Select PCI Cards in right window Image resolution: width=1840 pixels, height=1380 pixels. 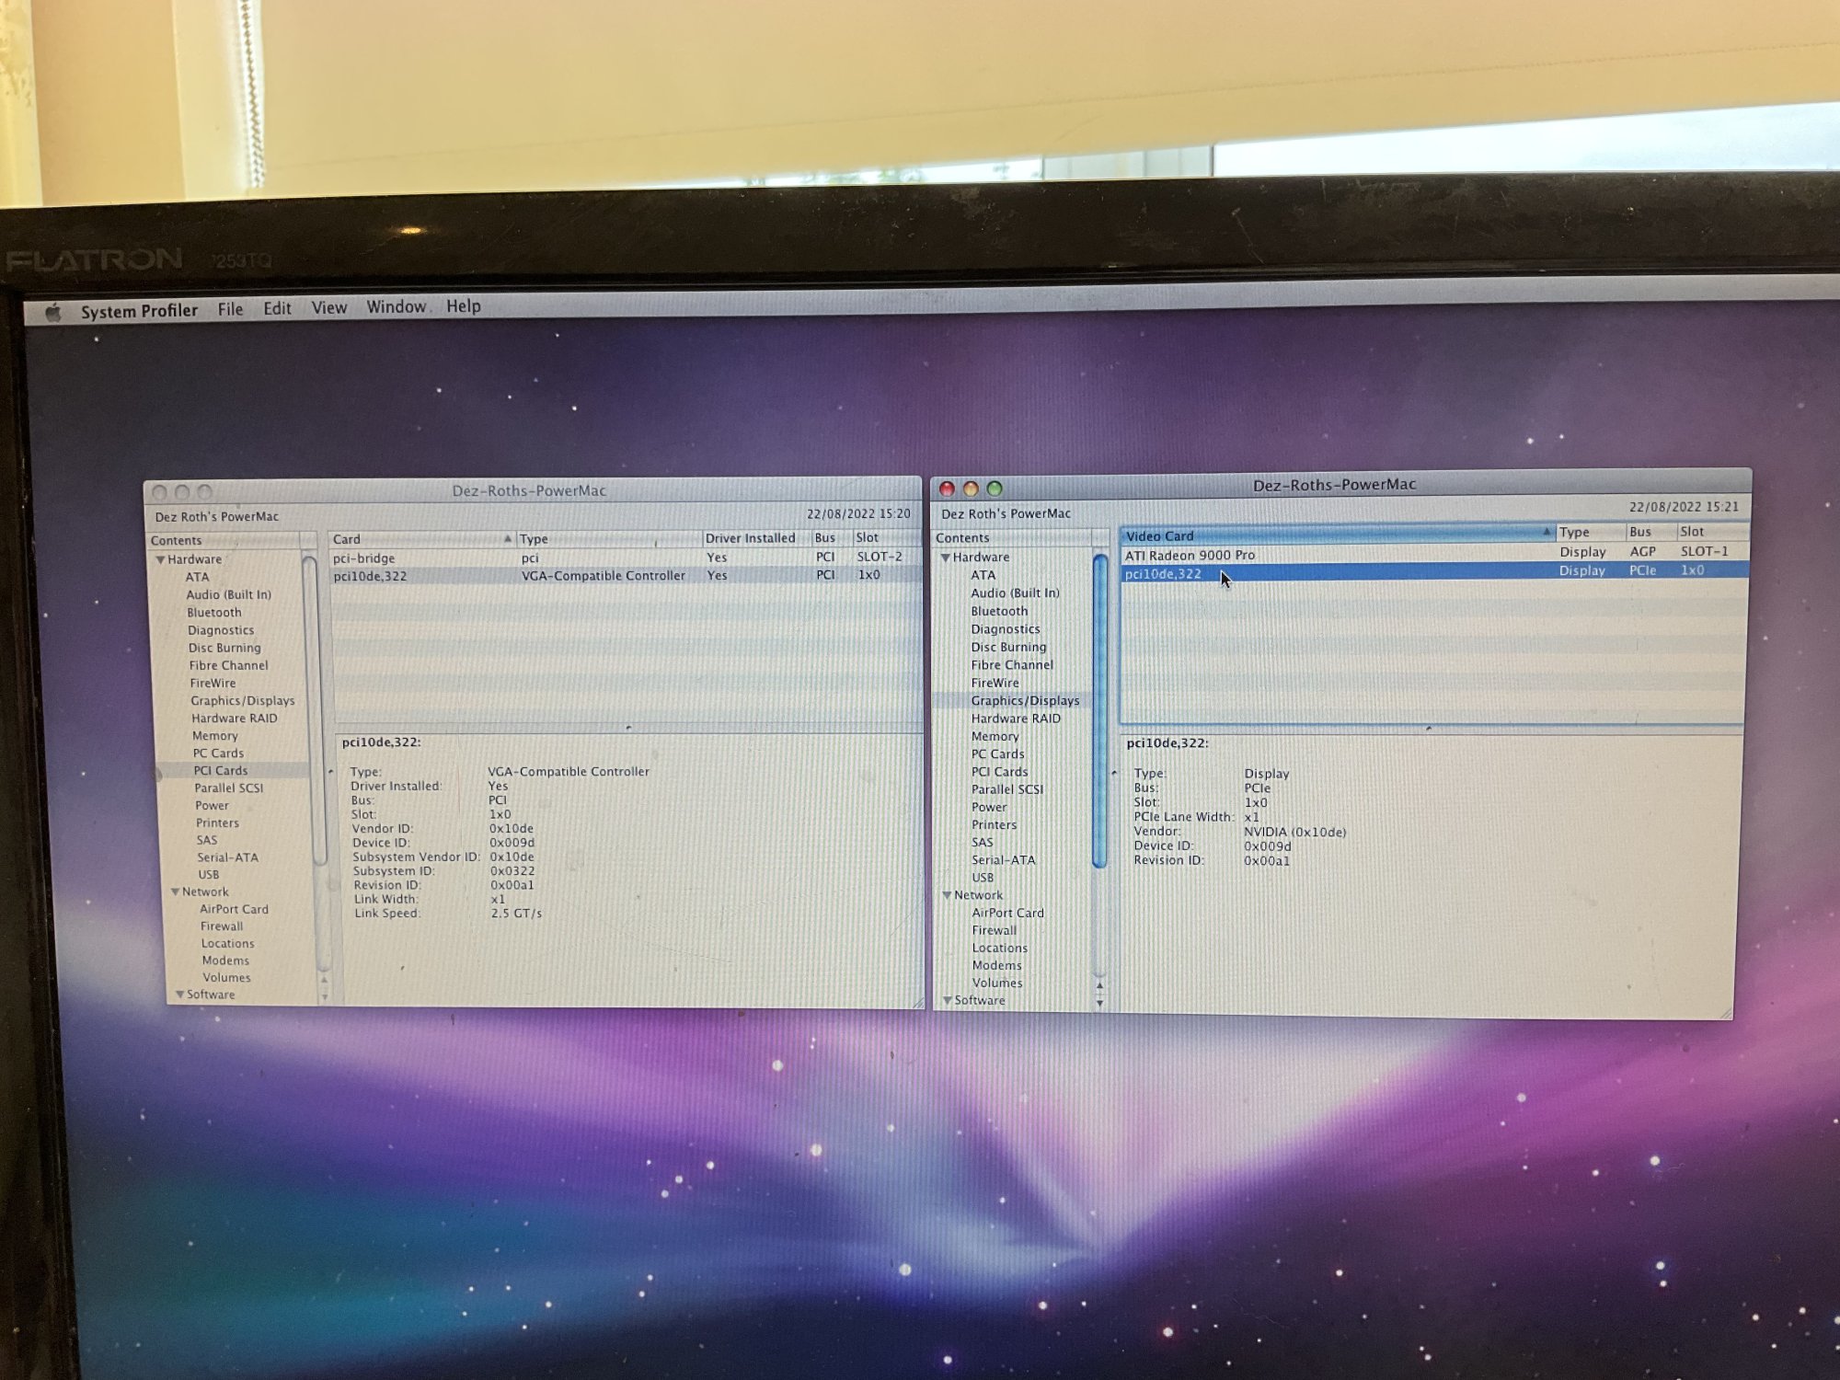coord(999,773)
